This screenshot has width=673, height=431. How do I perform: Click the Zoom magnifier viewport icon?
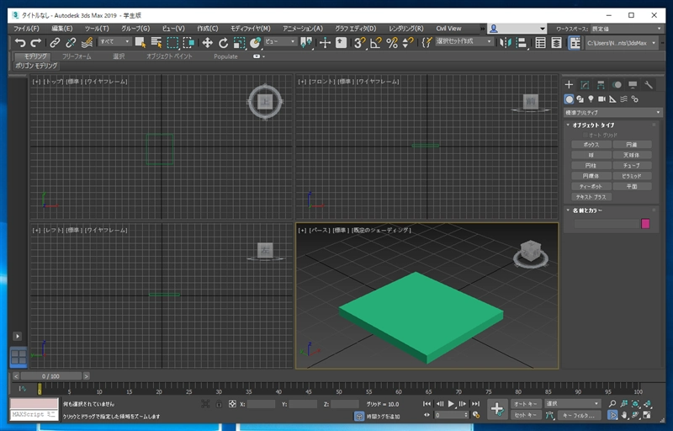tap(612, 403)
